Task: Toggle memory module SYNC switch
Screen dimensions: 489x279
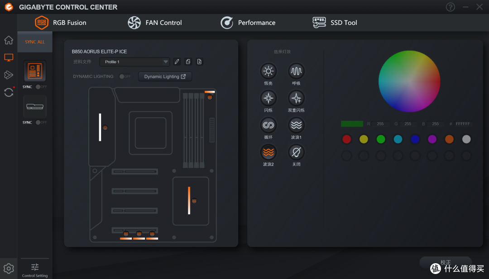Action: 41,123
